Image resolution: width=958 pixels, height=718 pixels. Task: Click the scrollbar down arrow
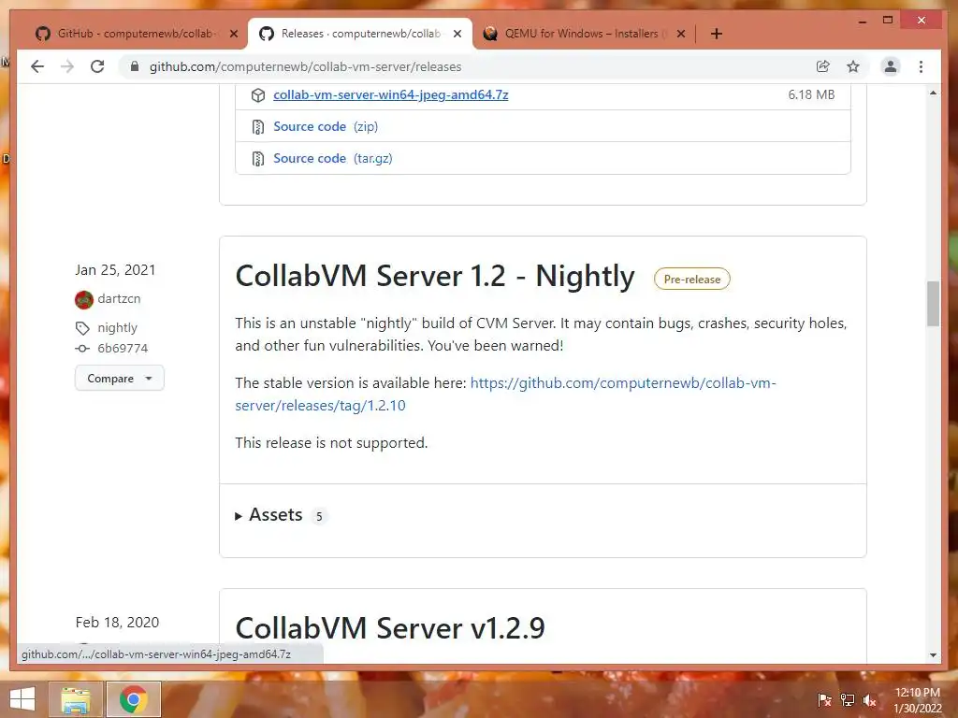pos(933,655)
